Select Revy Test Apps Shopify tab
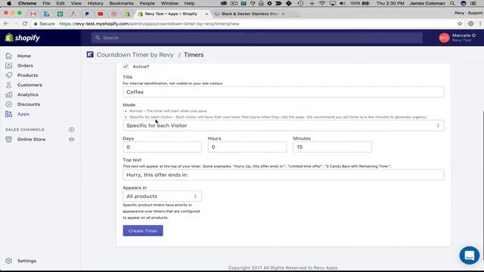The width and height of the screenshot is (484, 272). (171, 14)
